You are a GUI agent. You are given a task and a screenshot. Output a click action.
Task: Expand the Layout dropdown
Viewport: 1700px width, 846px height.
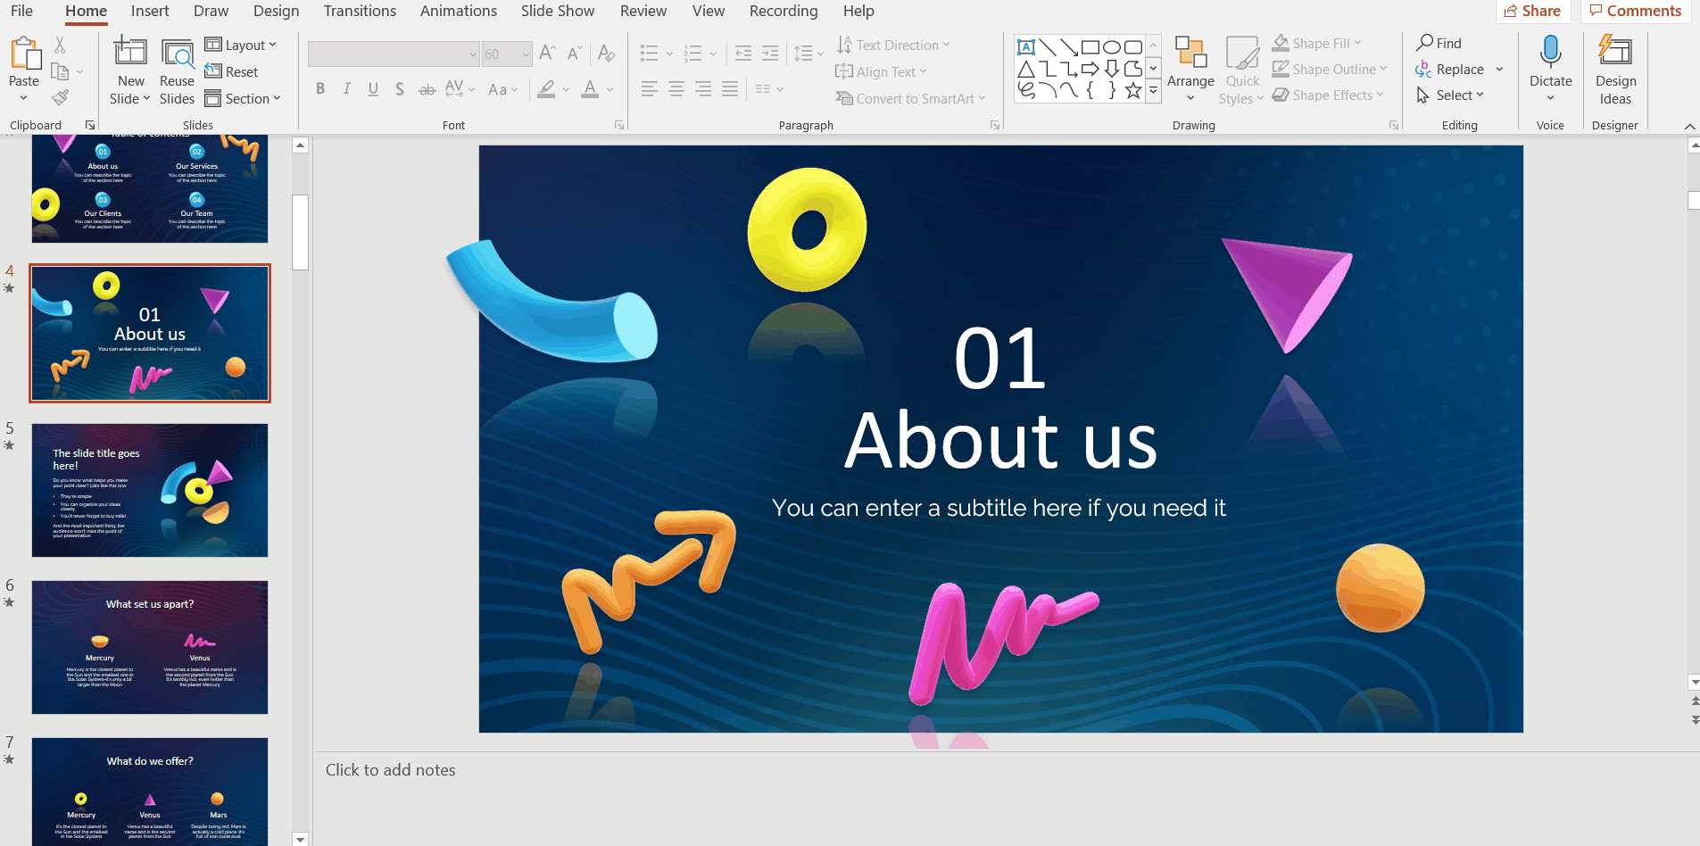(241, 45)
